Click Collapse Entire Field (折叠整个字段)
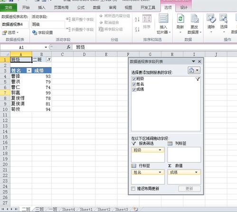This screenshot has height=212, width=237. [x=80, y=29]
